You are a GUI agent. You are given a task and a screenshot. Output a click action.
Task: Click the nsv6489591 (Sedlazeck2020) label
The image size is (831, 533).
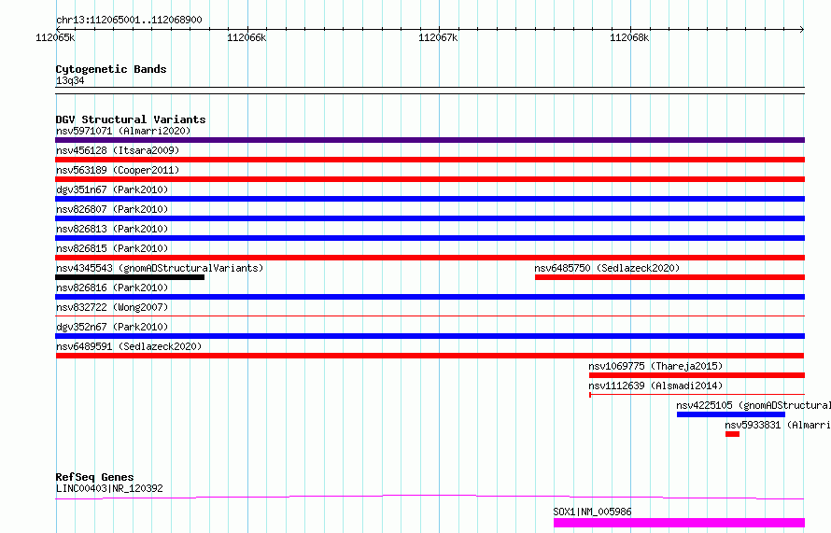(129, 346)
